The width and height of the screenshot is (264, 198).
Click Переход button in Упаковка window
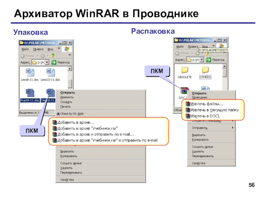coord(61,62)
